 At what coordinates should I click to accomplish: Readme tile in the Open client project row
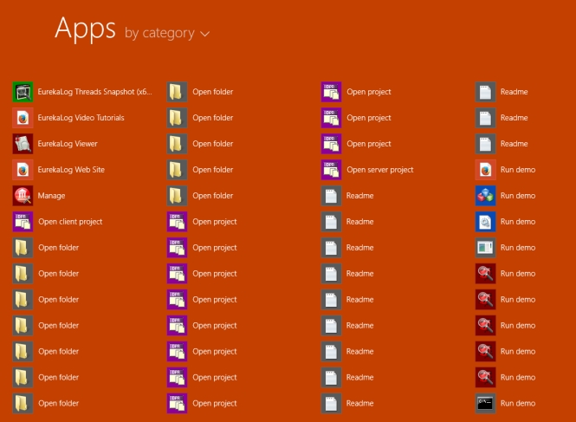pos(347,222)
